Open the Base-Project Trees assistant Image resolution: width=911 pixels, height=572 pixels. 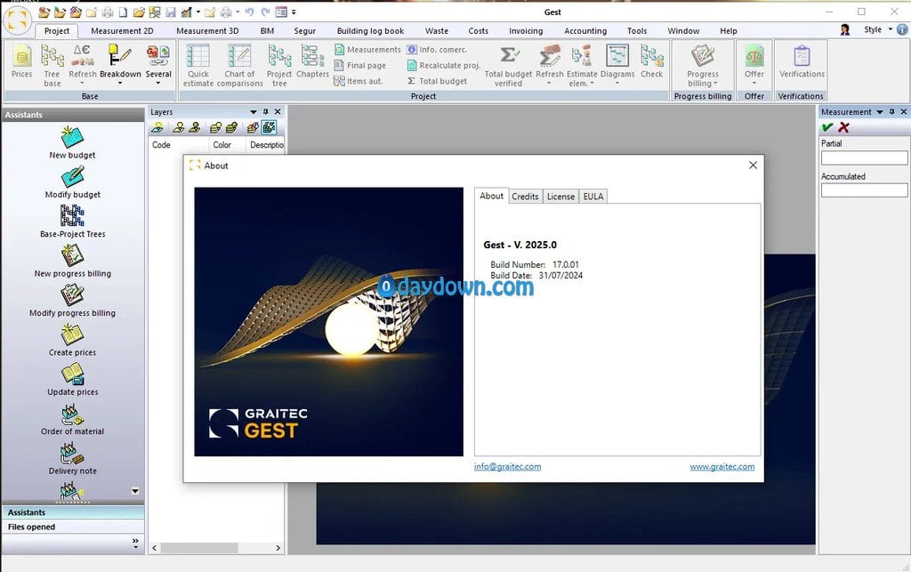[x=73, y=222]
